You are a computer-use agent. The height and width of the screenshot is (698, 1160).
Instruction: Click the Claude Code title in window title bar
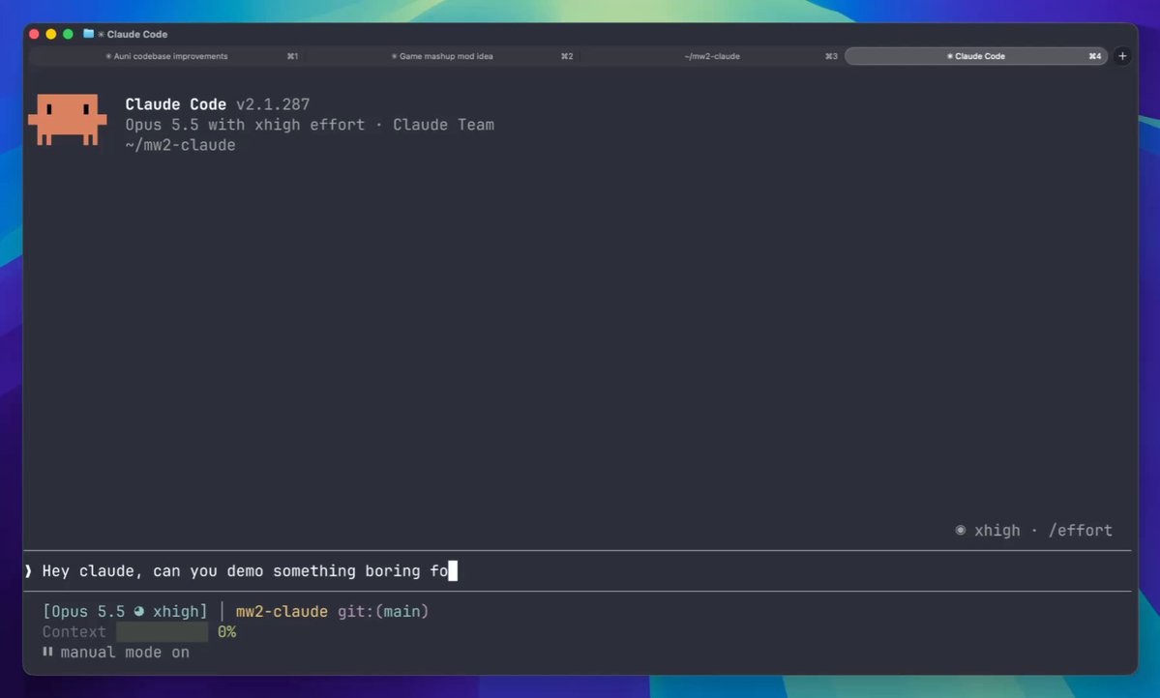pyautogui.click(x=136, y=34)
